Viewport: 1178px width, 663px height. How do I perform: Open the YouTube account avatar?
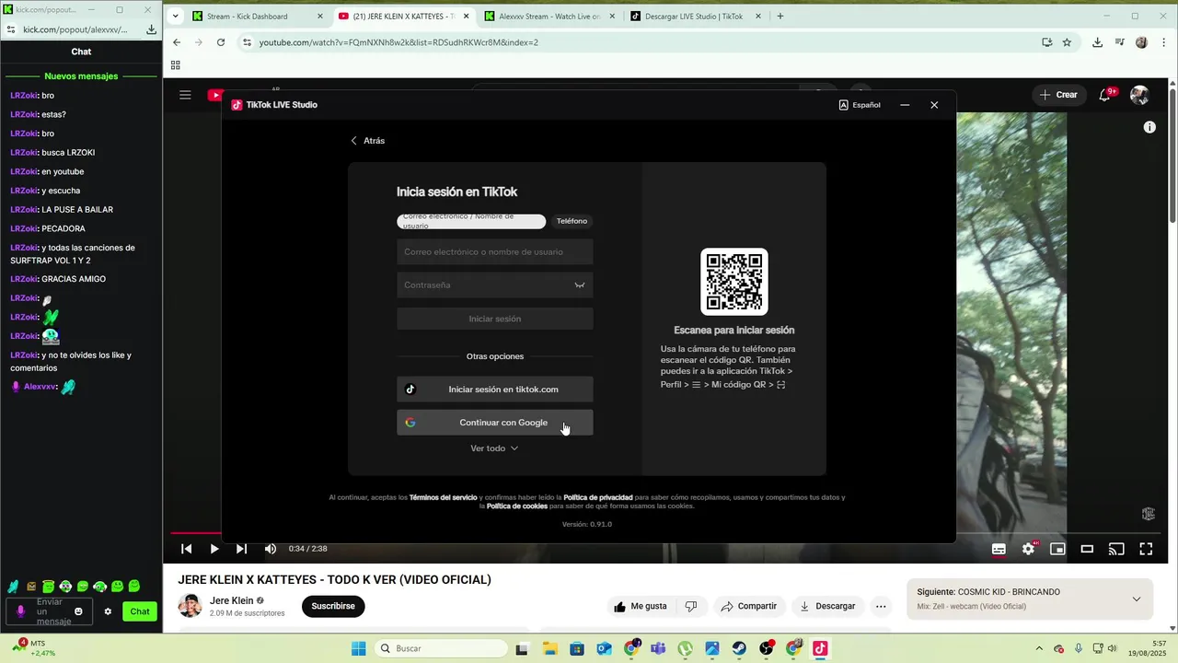point(1139,95)
